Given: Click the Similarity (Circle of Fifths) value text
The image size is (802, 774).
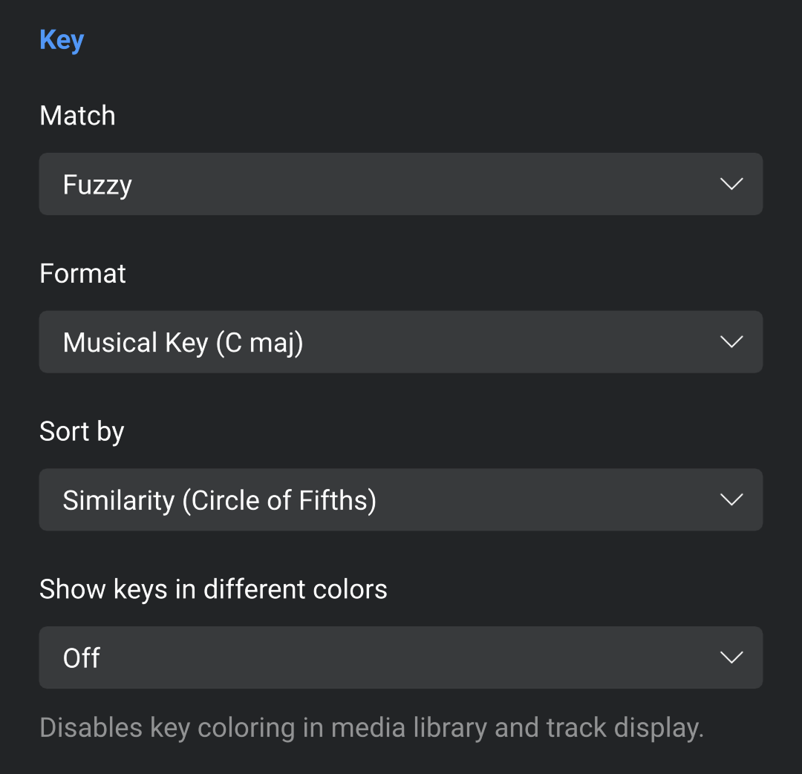Looking at the screenshot, I should (x=219, y=501).
